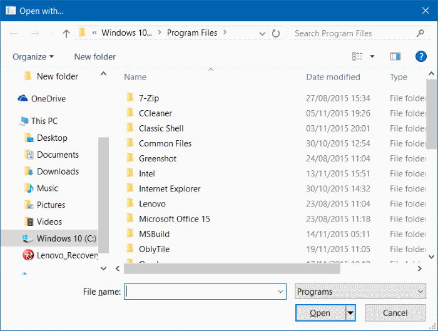This screenshot has height=331, width=438.
Task: Sort by the Name column header
Action: (135, 77)
